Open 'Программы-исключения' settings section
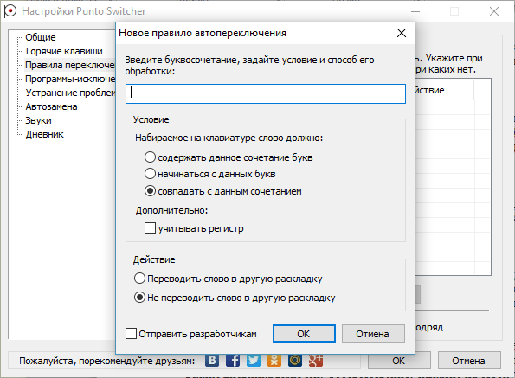 click(70, 79)
